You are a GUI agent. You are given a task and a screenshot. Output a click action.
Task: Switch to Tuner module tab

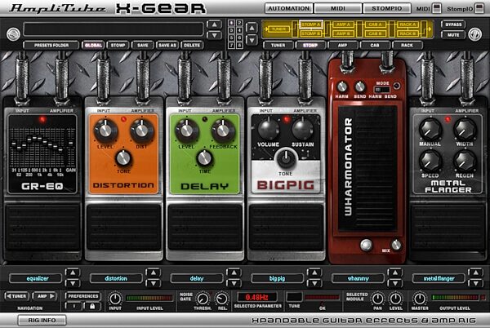click(x=278, y=45)
